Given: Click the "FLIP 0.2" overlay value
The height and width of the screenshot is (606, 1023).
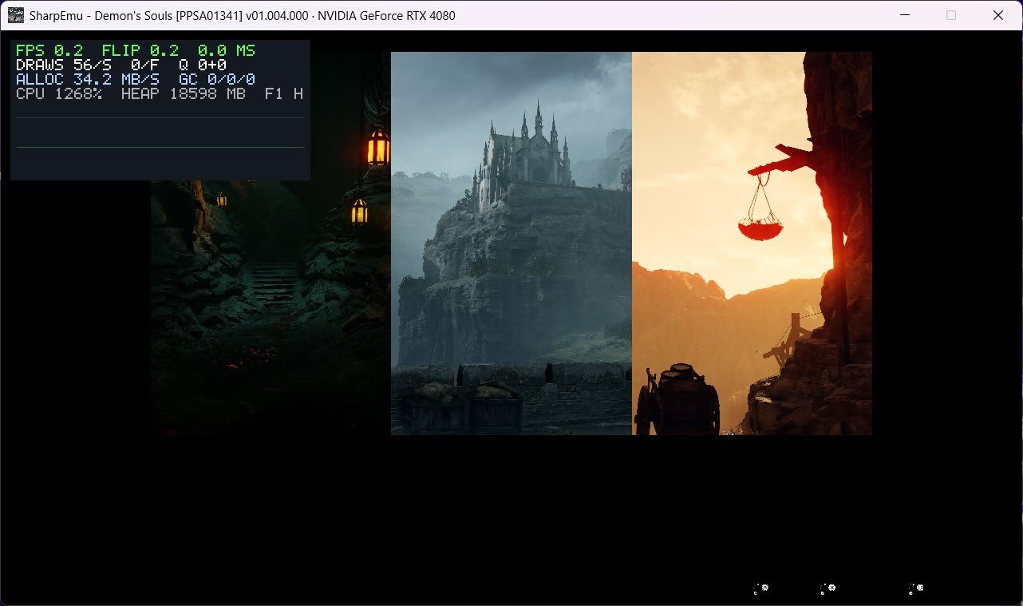Looking at the screenshot, I should (x=140, y=50).
